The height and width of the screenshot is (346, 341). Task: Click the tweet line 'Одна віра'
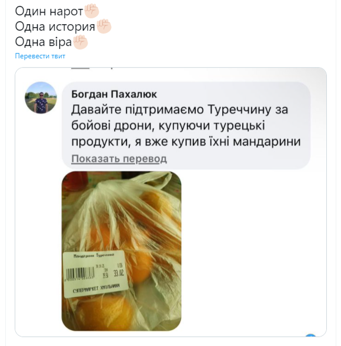43,42
